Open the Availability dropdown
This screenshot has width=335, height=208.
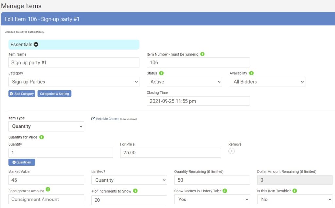point(267,82)
